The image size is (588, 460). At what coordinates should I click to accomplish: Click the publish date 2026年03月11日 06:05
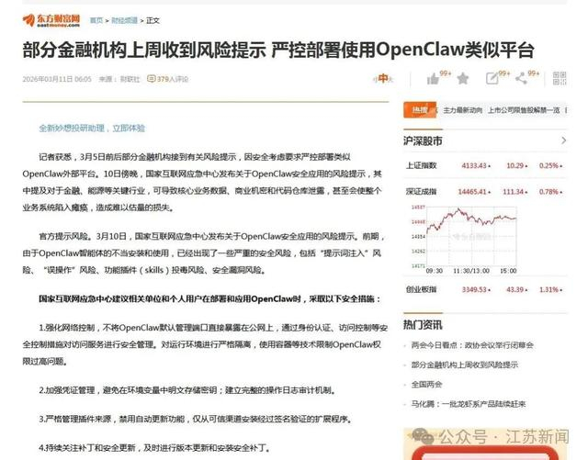57,79
